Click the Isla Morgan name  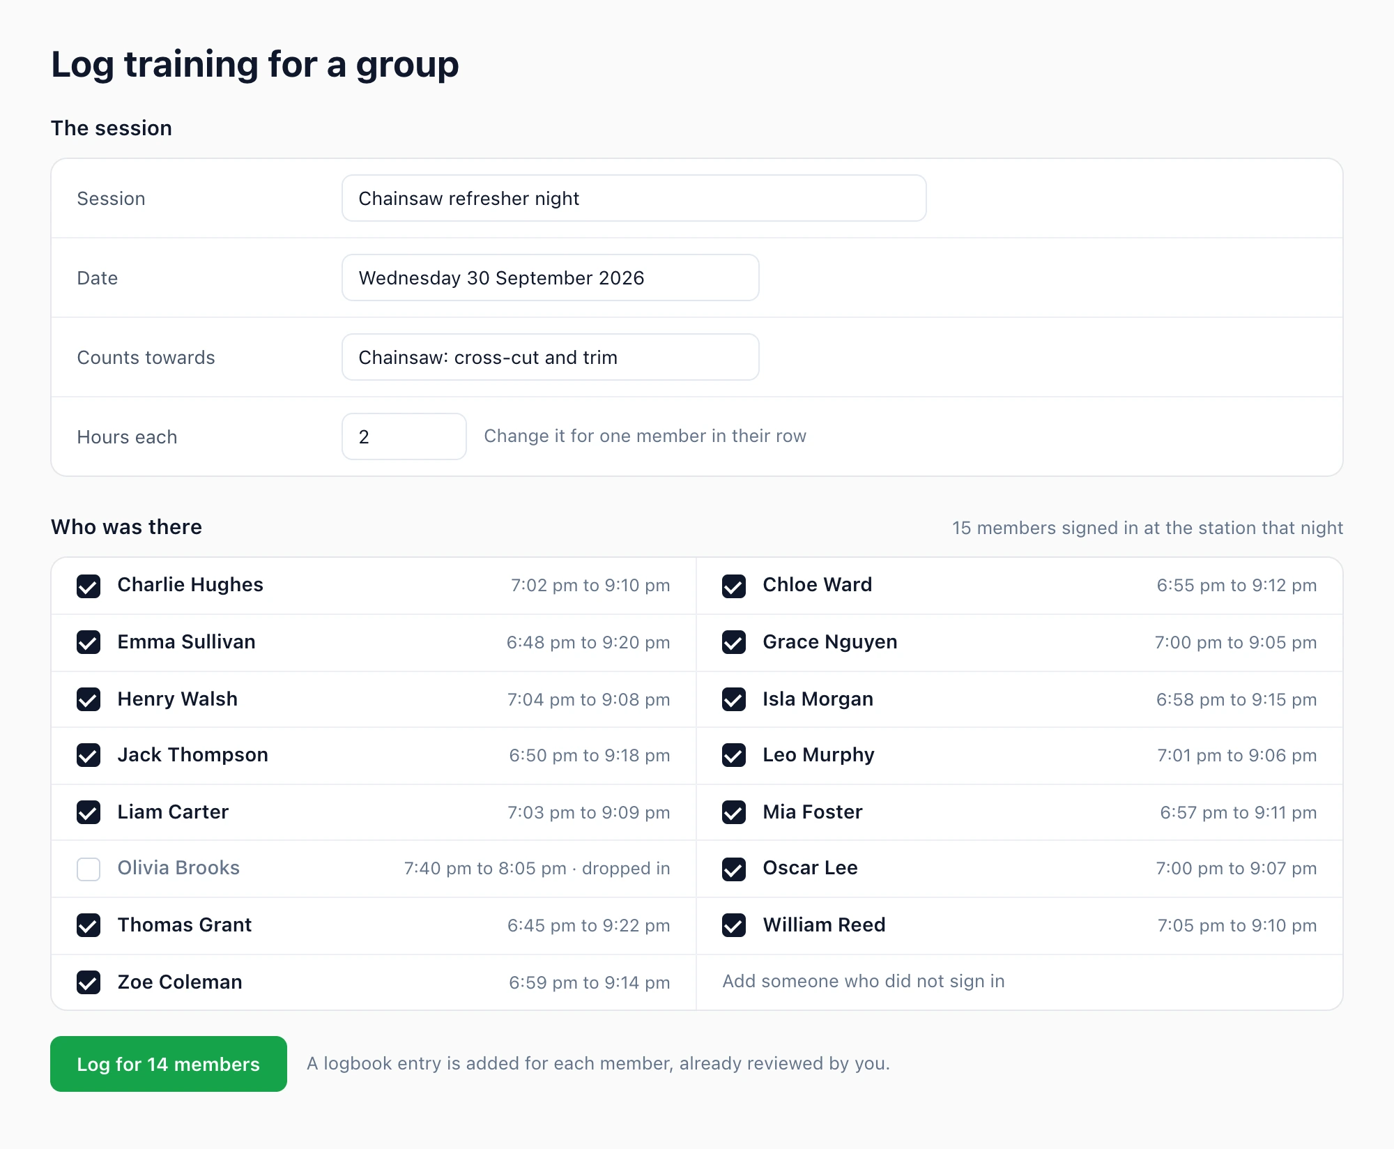coord(818,699)
